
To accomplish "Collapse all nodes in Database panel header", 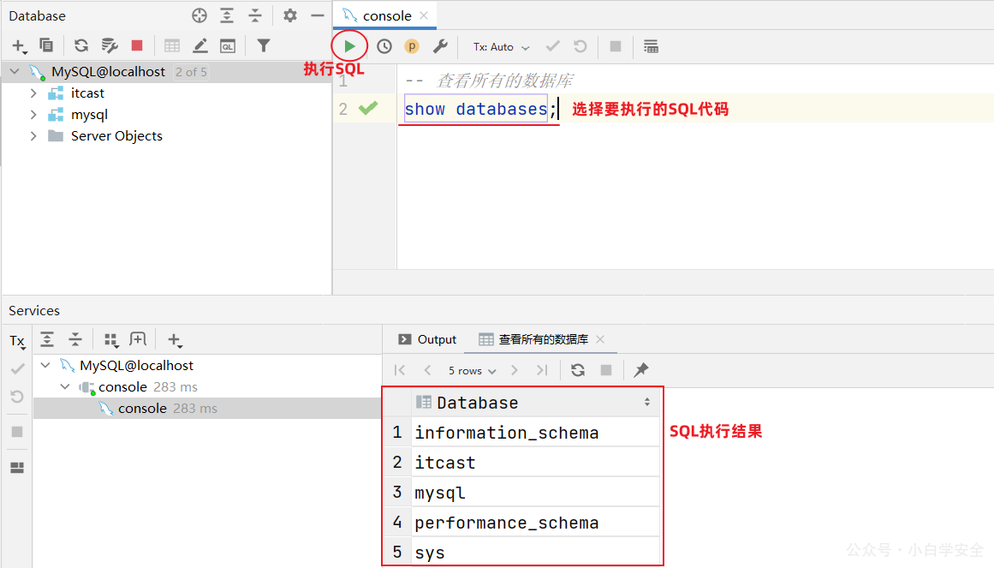I will point(255,16).
